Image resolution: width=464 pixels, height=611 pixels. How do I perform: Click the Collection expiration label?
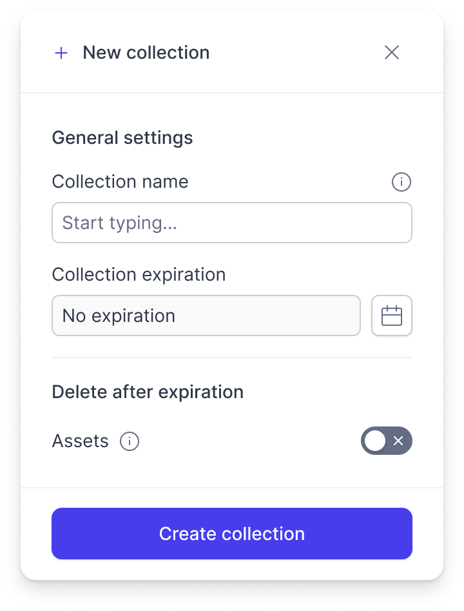[139, 275]
